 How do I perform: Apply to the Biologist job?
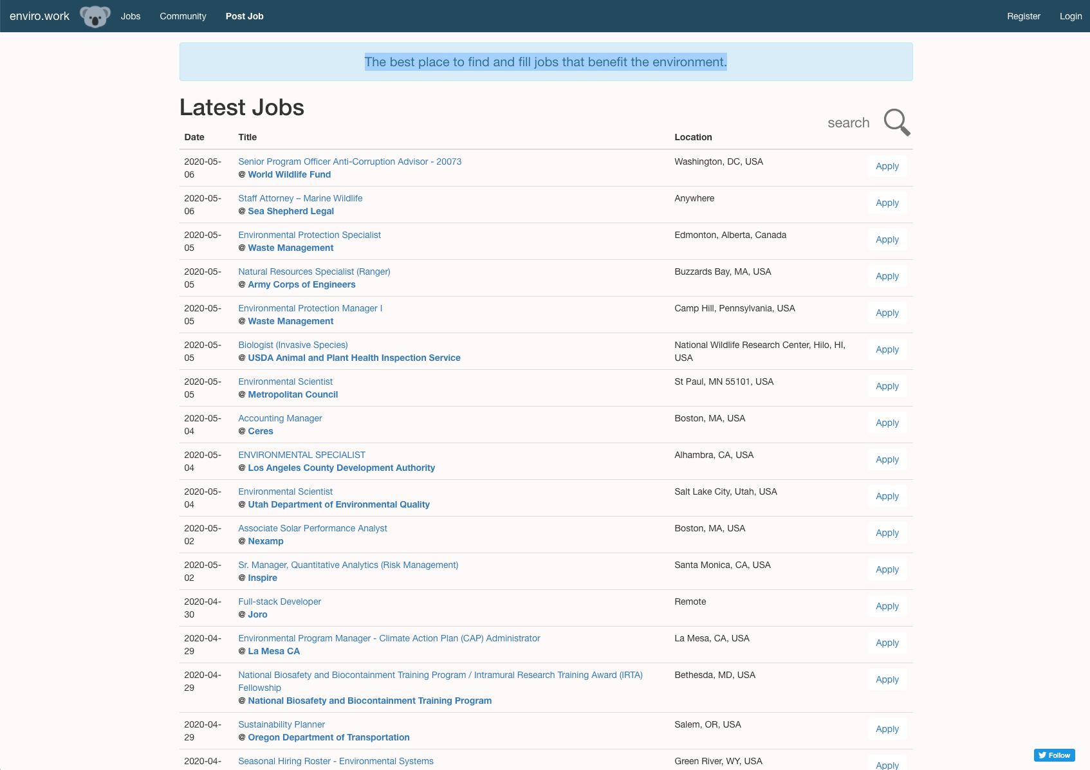coord(887,349)
